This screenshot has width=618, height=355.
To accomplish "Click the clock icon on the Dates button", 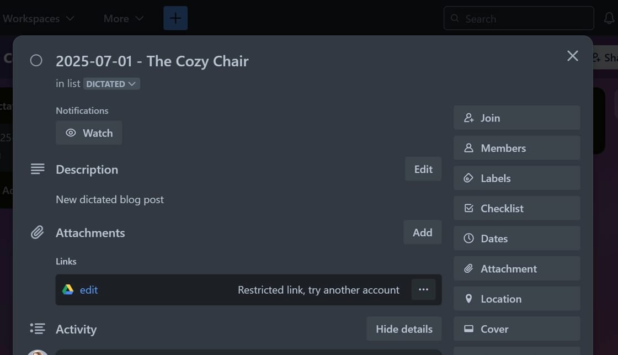I will pos(470,239).
